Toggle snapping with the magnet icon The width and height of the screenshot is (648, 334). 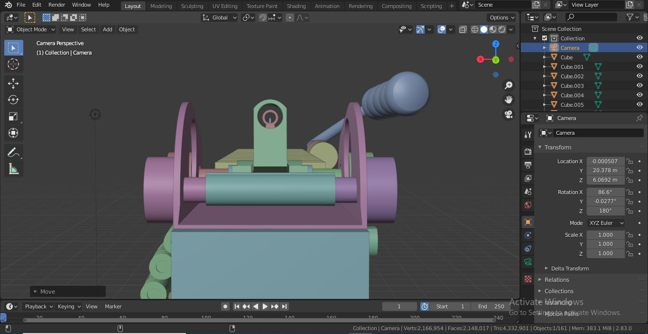pyautogui.click(x=262, y=18)
